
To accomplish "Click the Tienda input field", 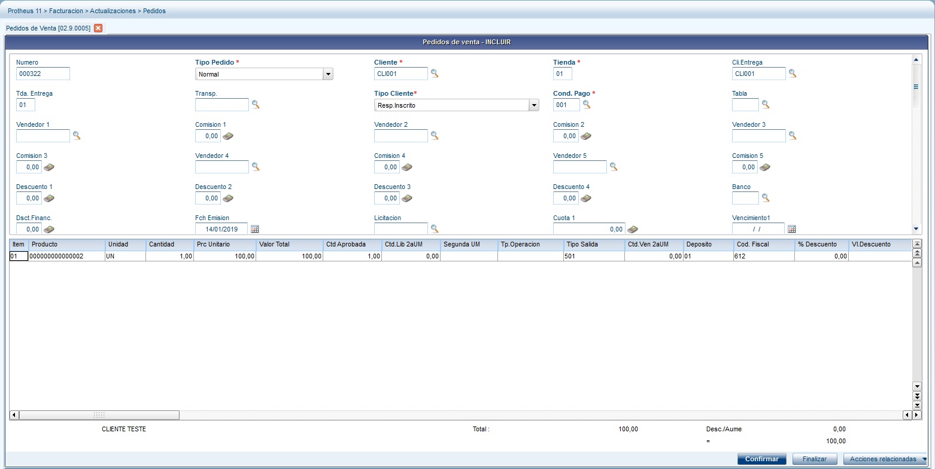I will click(563, 74).
